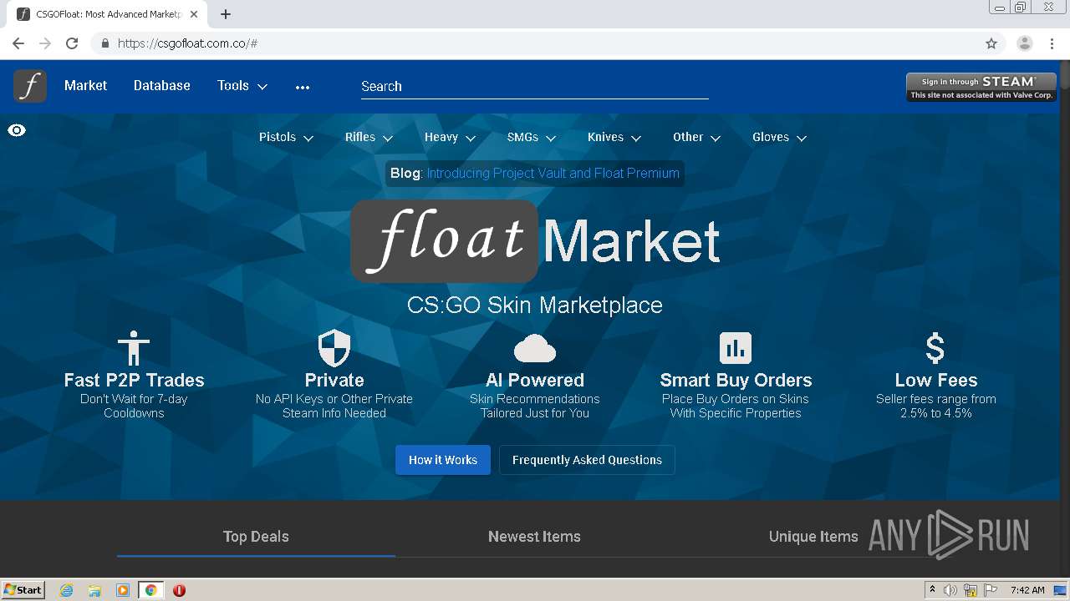This screenshot has height=601, width=1070.
Task: Expand the Gloves category dropdown
Action: (x=779, y=138)
